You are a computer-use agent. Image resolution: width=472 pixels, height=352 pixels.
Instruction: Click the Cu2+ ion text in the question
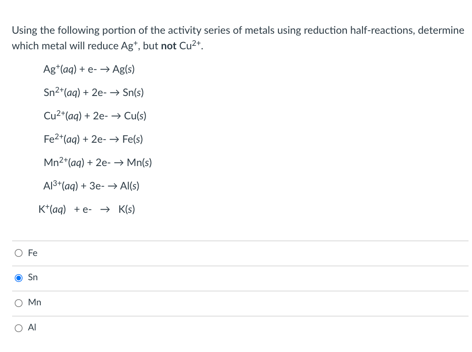tap(191, 45)
